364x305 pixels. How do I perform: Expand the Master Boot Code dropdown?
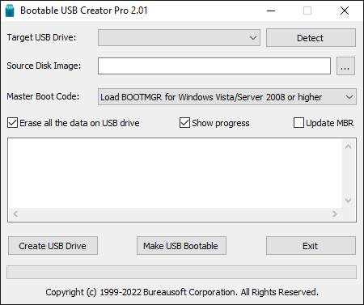pyautogui.click(x=227, y=97)
